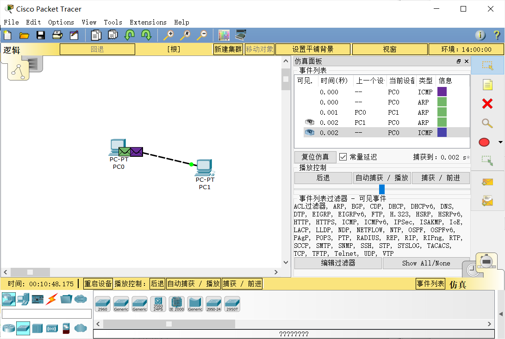Choose the red X Delete tool
Screen dimensions: 505x339
(487, 104)
